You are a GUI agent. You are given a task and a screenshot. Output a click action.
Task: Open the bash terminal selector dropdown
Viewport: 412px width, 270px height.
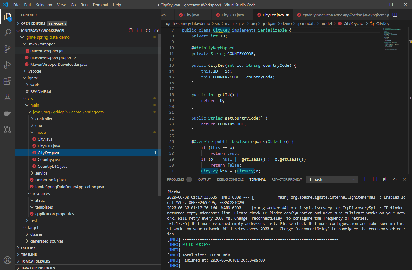[x=332, y=179]
